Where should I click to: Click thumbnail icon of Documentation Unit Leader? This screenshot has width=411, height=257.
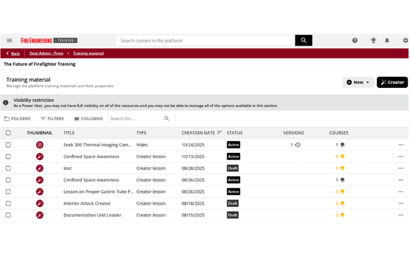(40, 215)
